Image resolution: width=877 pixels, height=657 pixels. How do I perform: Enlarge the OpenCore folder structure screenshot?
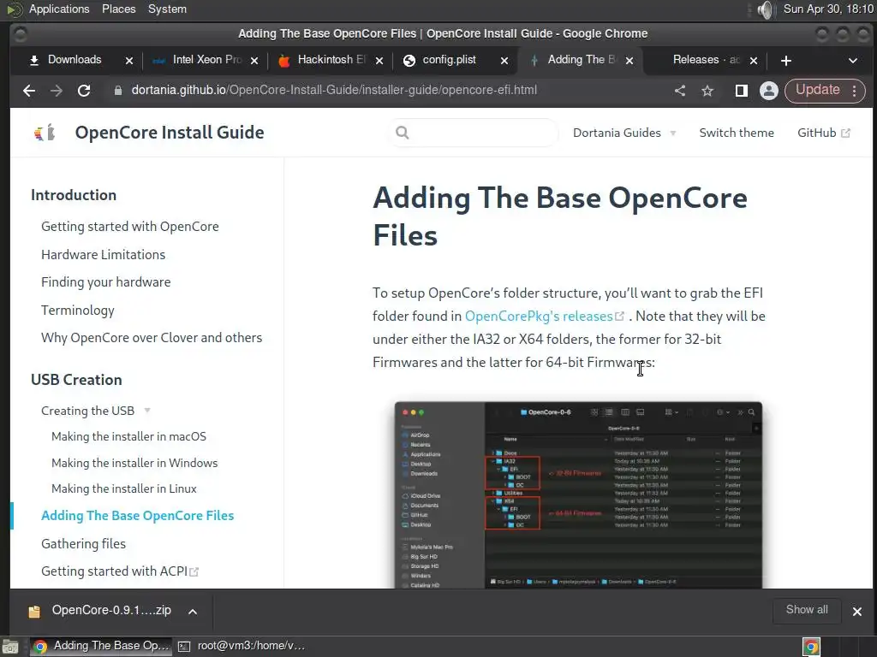[578, 494]
